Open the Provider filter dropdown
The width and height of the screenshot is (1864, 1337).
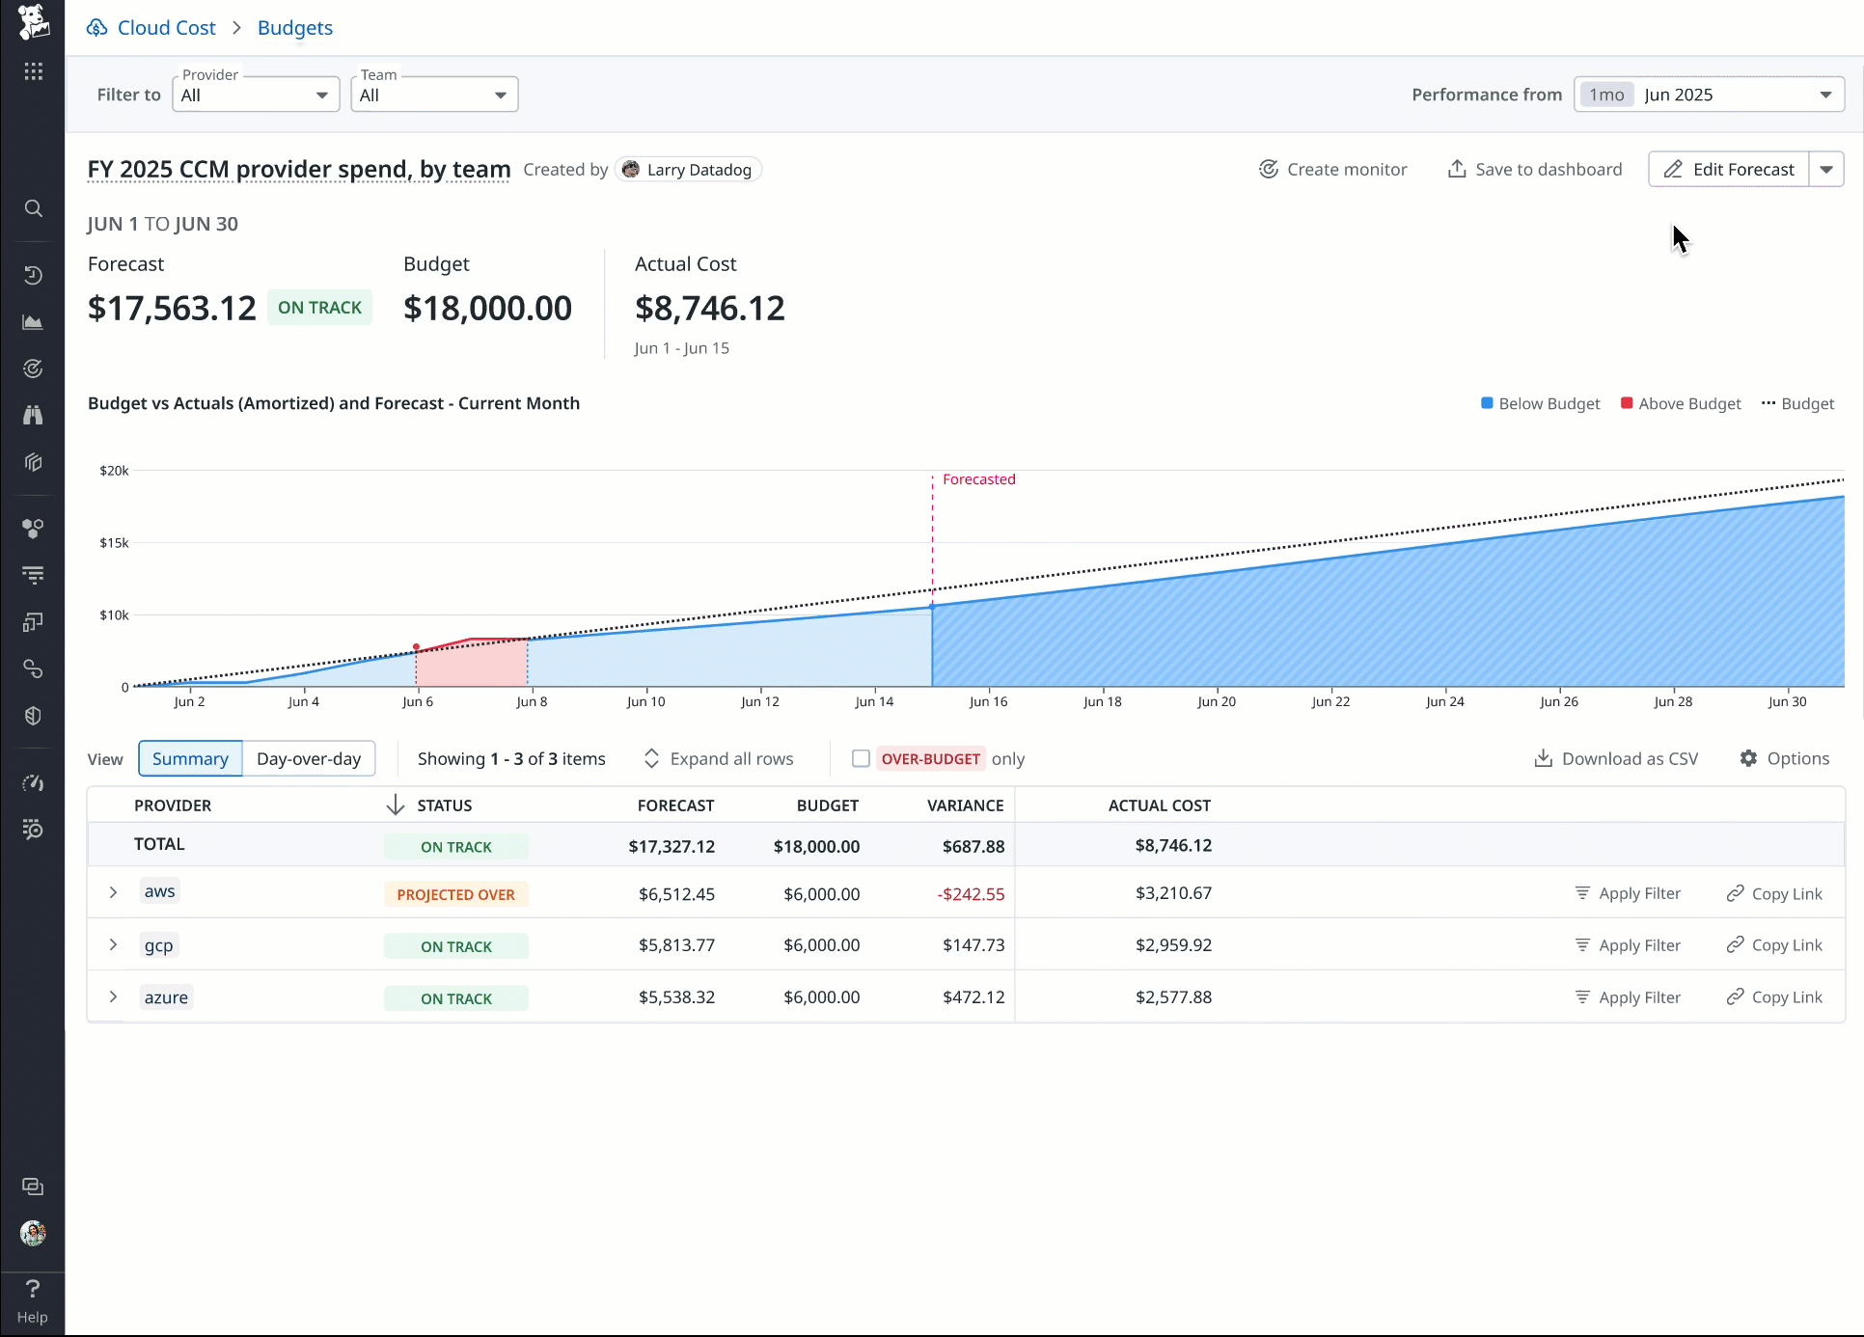[256, 95]
